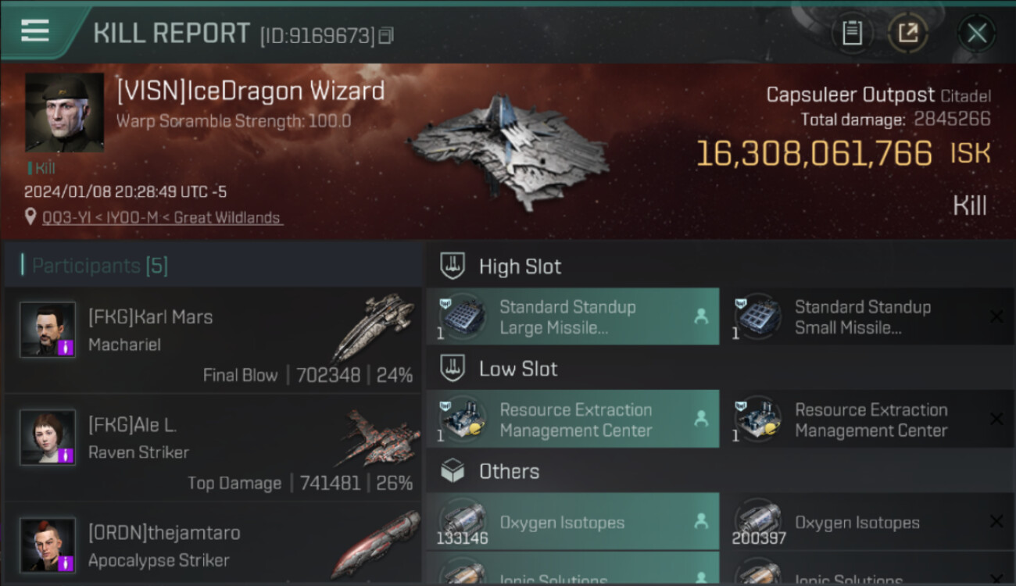Select dropped Resource Extraction Management Center
The width and height of the screenshot is (1016, 586).
573,420
